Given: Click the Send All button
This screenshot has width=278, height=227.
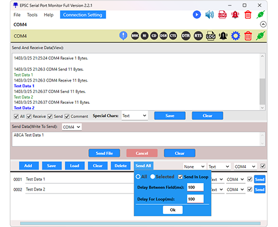Looking at the screenshot, I should point(143,166).
